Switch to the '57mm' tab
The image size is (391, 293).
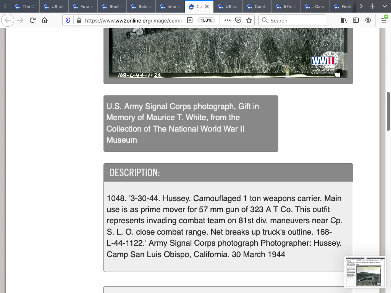286,6
